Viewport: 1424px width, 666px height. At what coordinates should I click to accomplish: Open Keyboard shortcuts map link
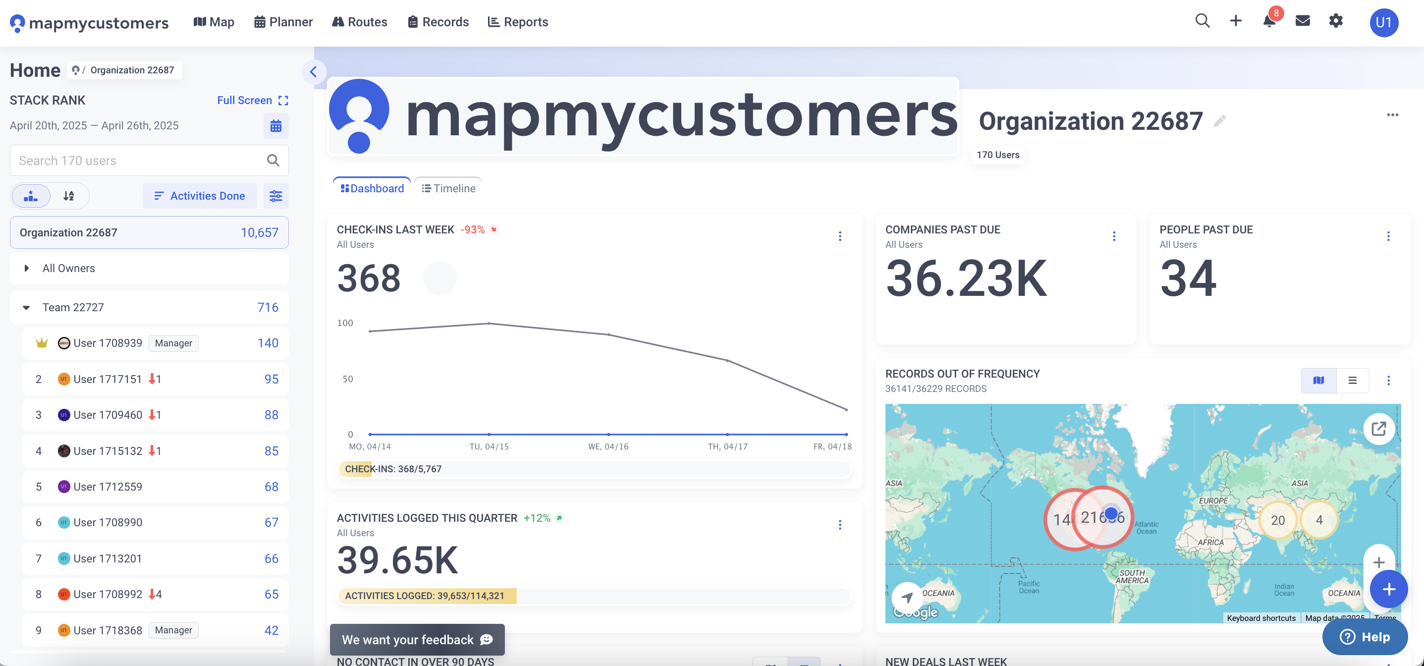tap(1261, 618)
